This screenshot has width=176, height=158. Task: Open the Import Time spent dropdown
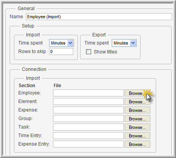coord(62,43)
